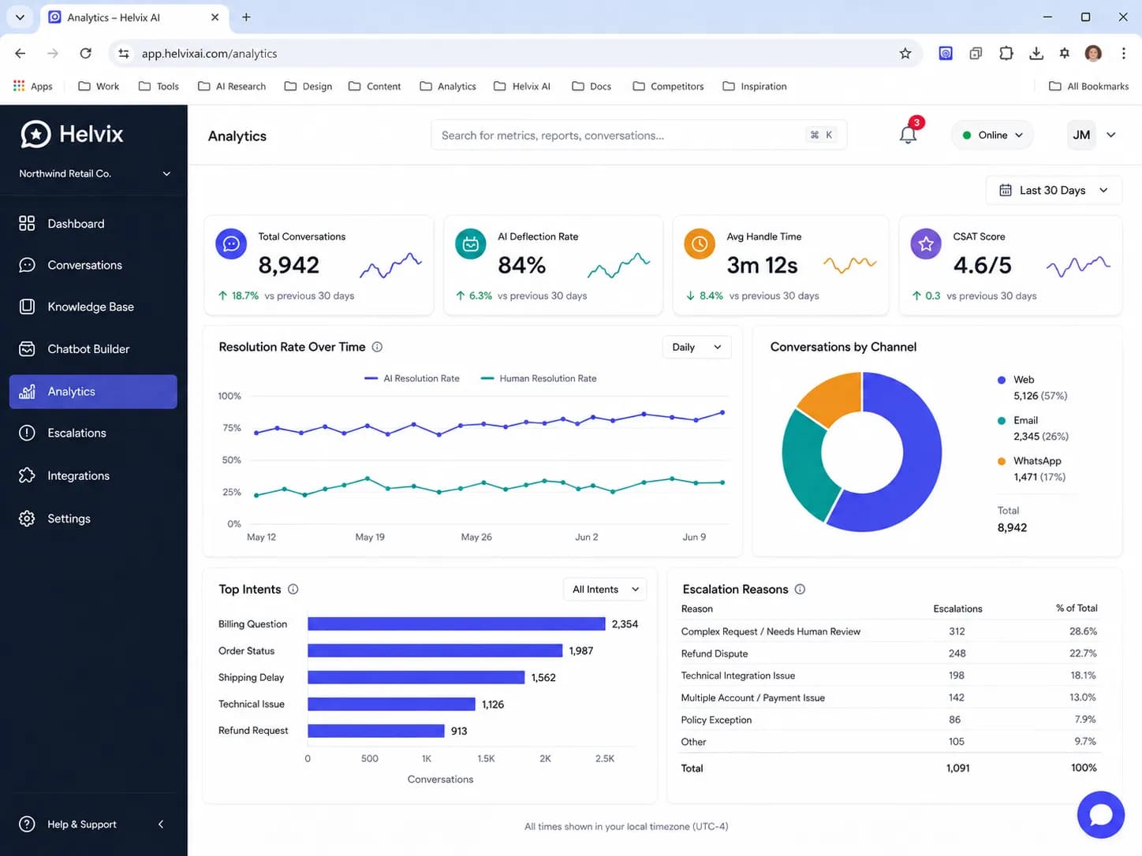1142x856 pixels.
Task: Open the chat bubble launcher
Action: tap(1100, 814)
